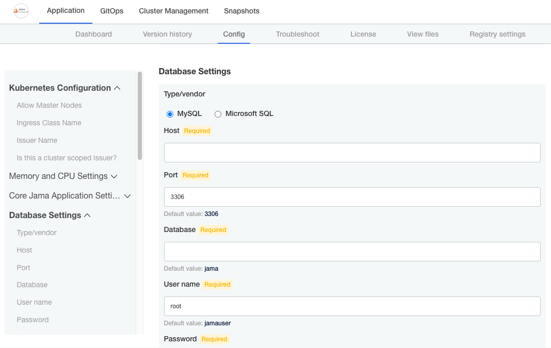This screenshot has height=348, width=551.
Task: Jump to Ingress Class Name setting
Action: click(x=49, y=123)
